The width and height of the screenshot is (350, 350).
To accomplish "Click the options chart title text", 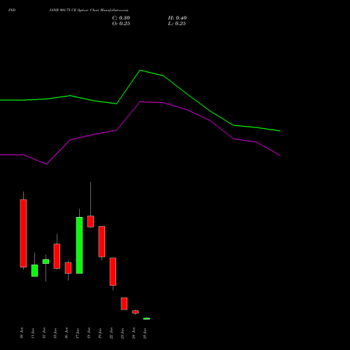I will pyautogui.click(x=89, y=10).
